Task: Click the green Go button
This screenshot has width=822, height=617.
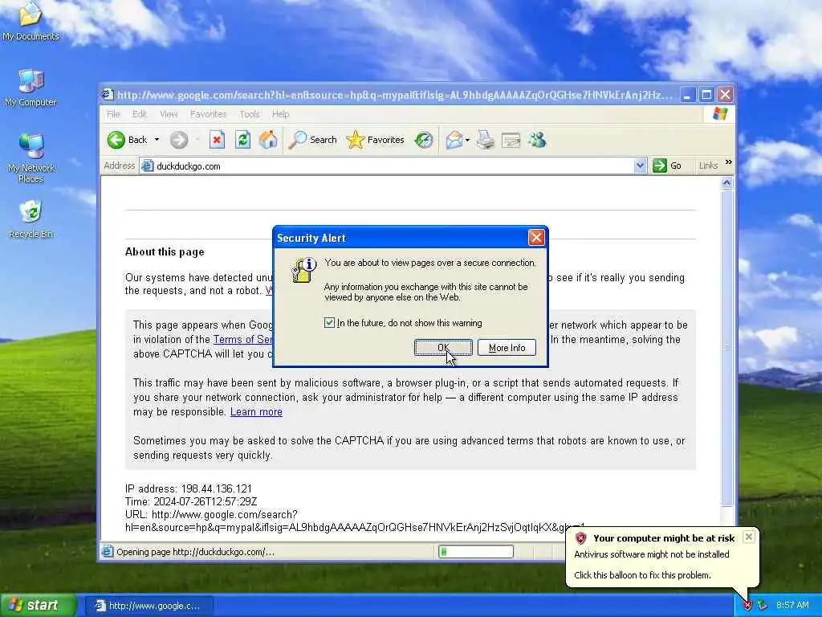Action: (667, 165)
